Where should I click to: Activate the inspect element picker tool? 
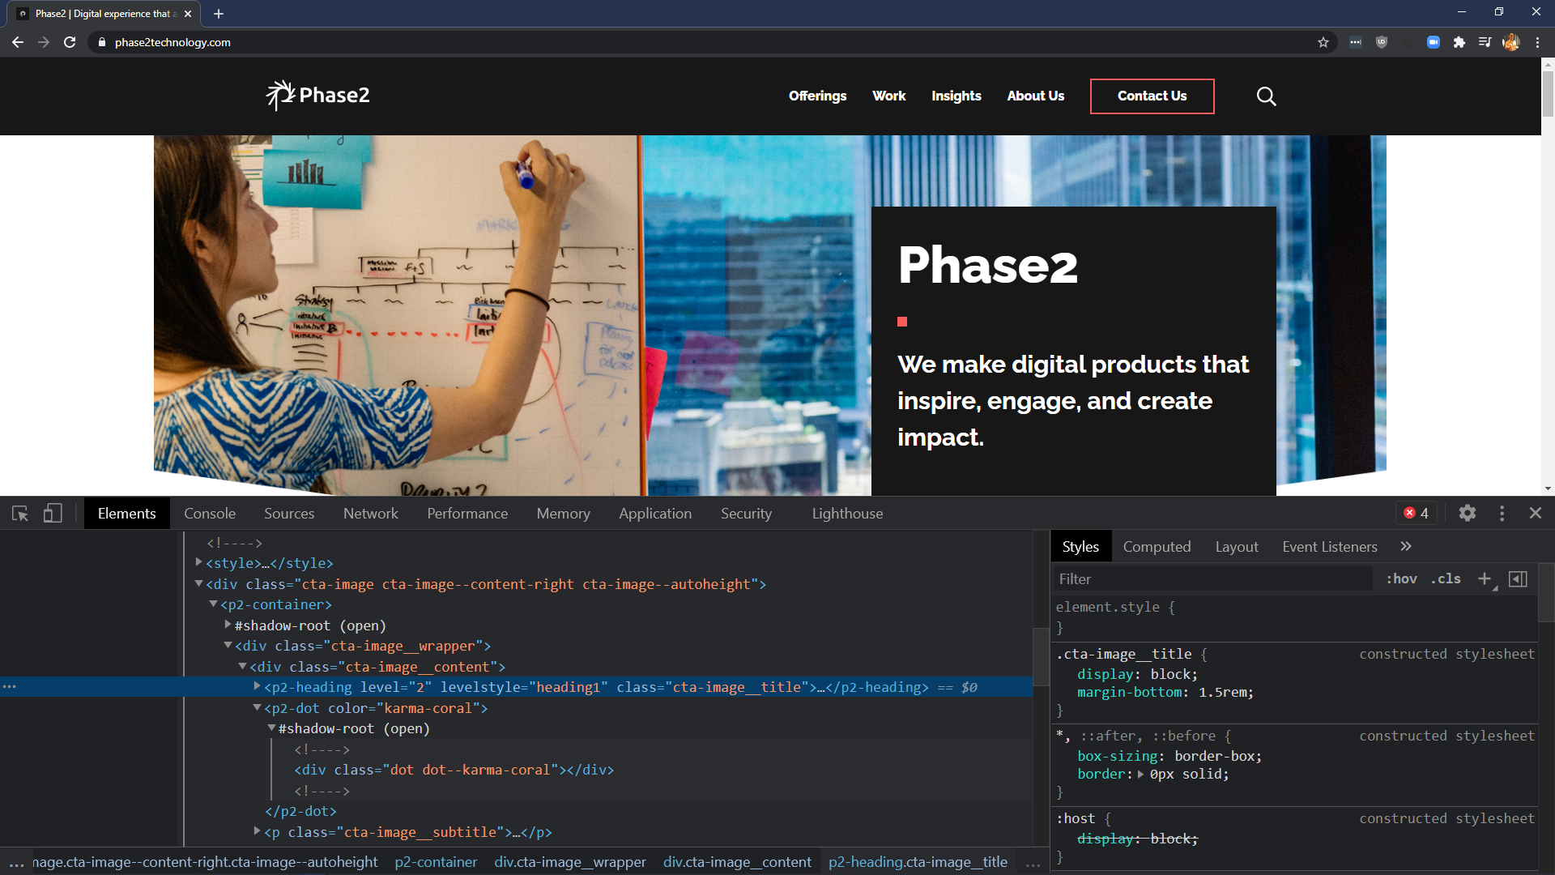tap(20, 514)
